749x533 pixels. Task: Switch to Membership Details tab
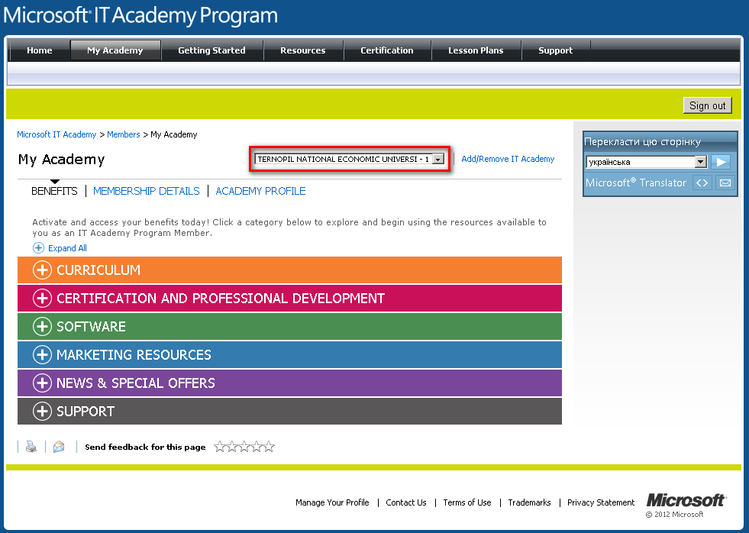tap(146, 191)
